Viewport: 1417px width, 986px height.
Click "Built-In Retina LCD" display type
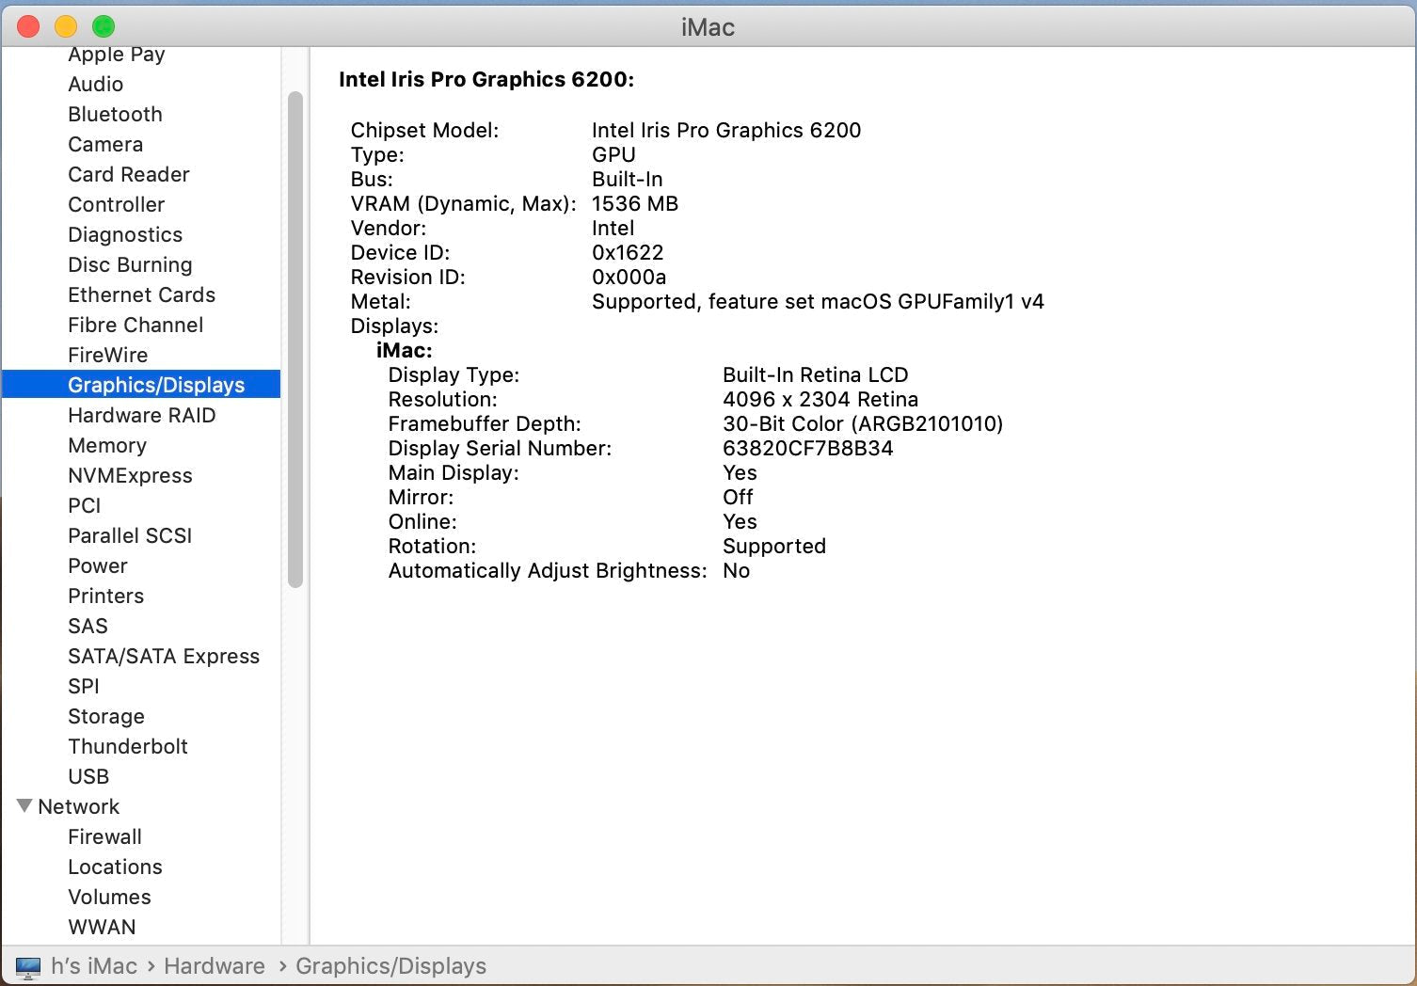(816, 374)
